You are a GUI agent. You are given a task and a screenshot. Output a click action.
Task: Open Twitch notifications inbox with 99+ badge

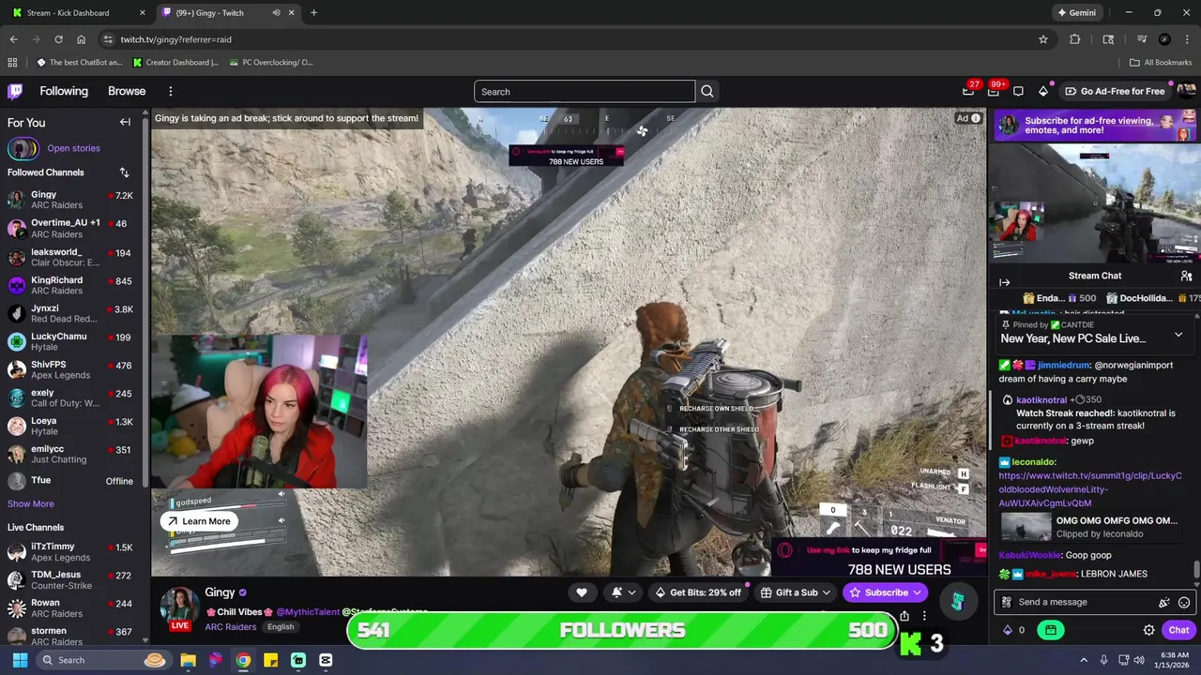(994, 91)
